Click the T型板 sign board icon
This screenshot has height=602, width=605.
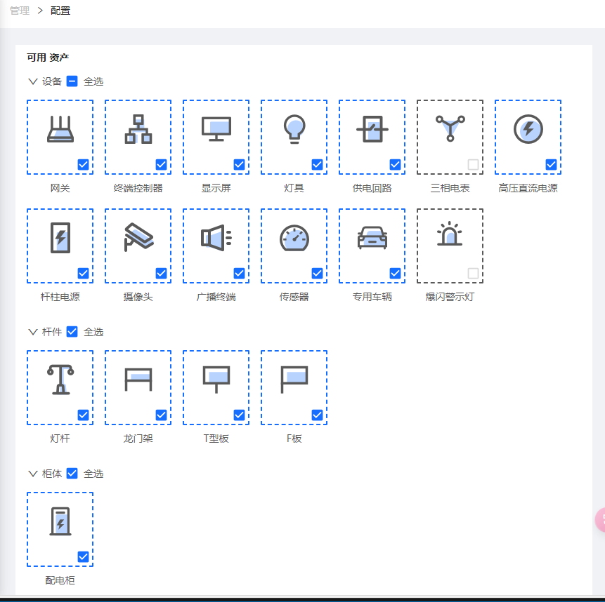coord(216,380)
